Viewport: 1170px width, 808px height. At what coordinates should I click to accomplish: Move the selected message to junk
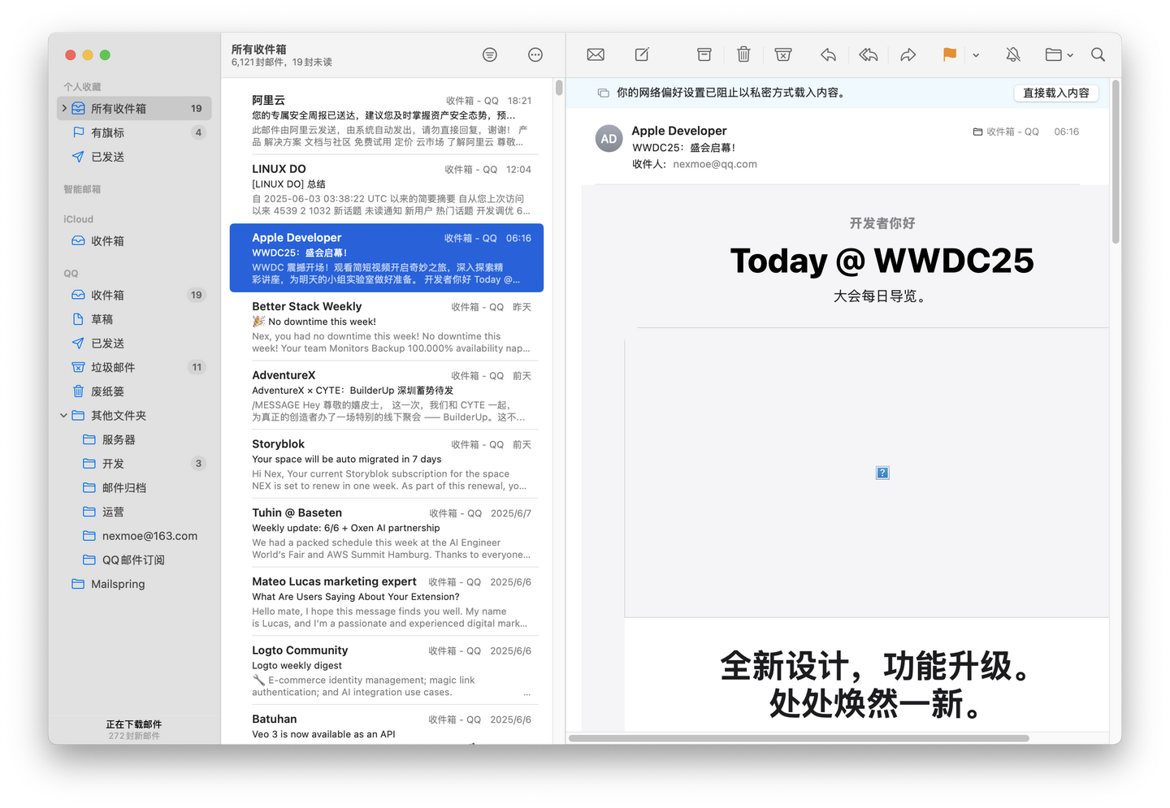tap(782, 54)
